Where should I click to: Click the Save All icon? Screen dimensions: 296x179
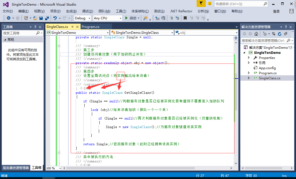click(47, 18)
